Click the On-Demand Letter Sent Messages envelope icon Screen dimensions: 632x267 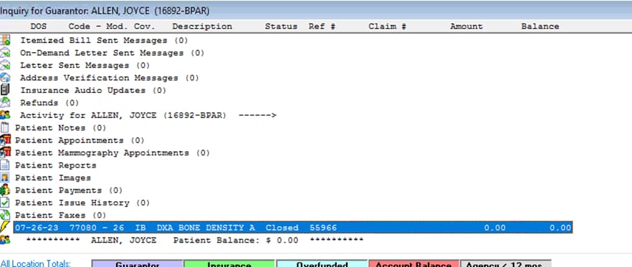(x=5, y=53)
